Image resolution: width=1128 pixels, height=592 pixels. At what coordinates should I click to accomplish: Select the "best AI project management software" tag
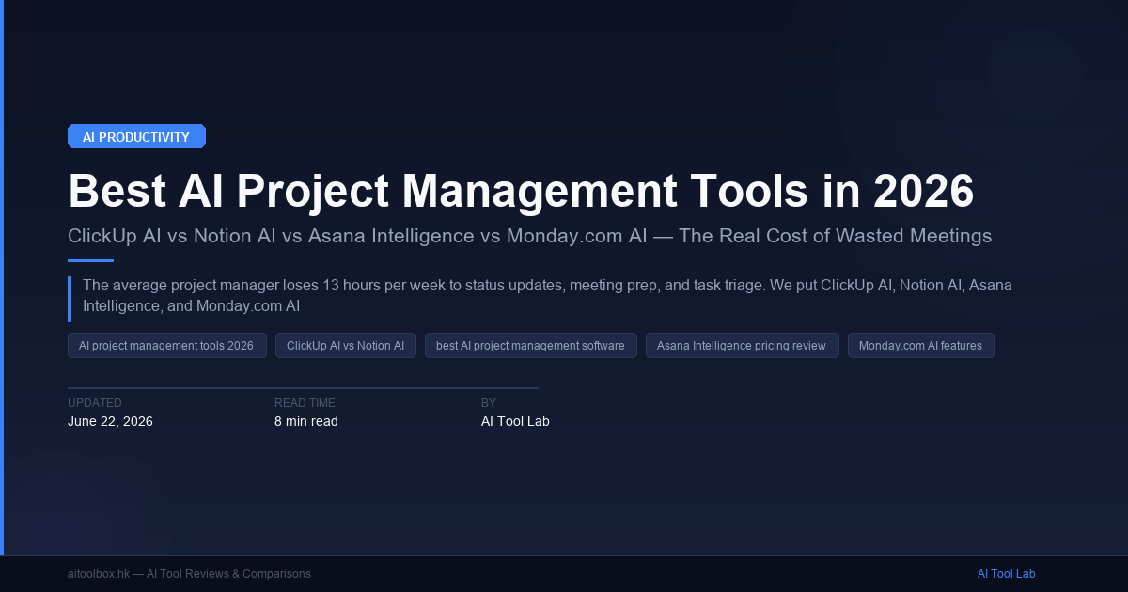coord(530,346)
